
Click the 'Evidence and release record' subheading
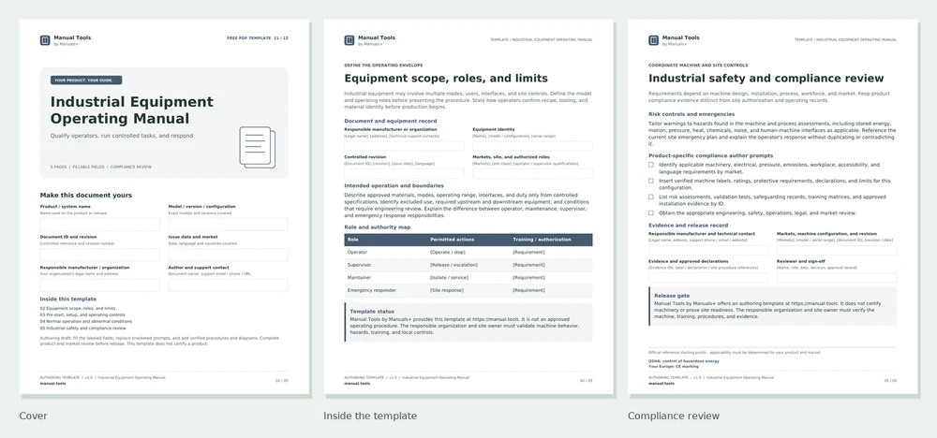tap(688, 226)
